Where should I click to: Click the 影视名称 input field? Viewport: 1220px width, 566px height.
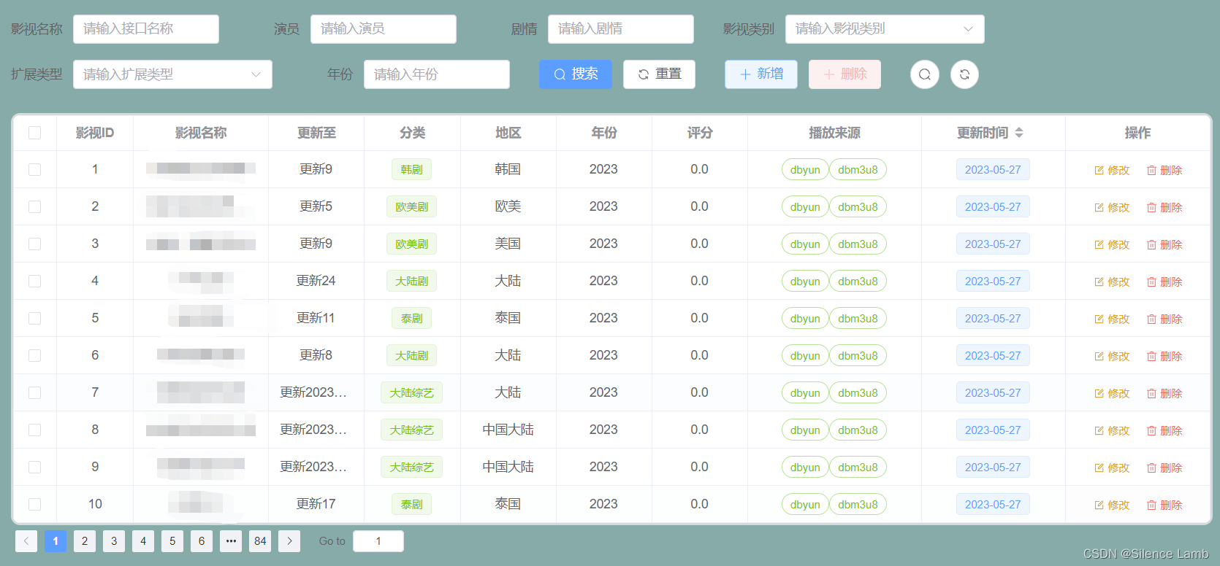(x=146, y=29)
